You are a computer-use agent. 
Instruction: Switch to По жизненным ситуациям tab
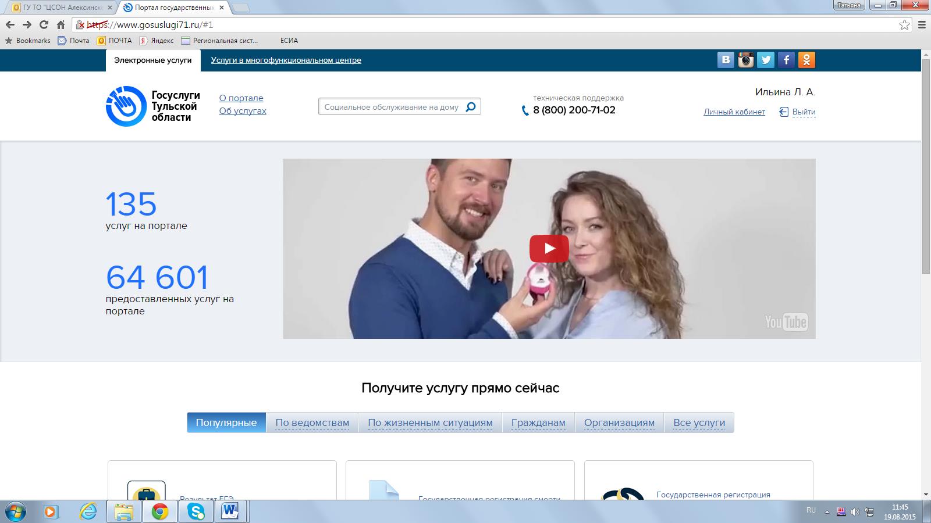click(x=430, y=422)
